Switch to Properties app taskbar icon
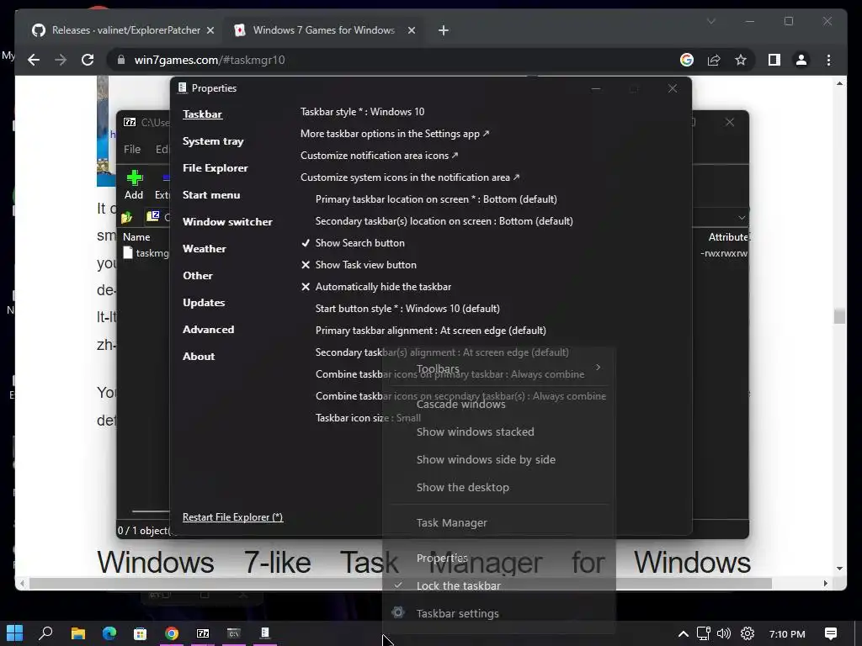 265,633
